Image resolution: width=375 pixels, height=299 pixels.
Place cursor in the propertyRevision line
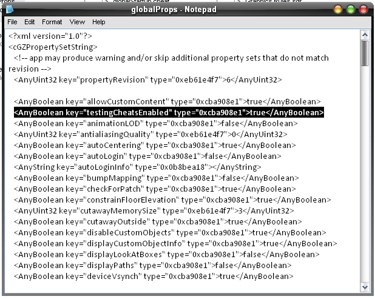coord(148,79)
